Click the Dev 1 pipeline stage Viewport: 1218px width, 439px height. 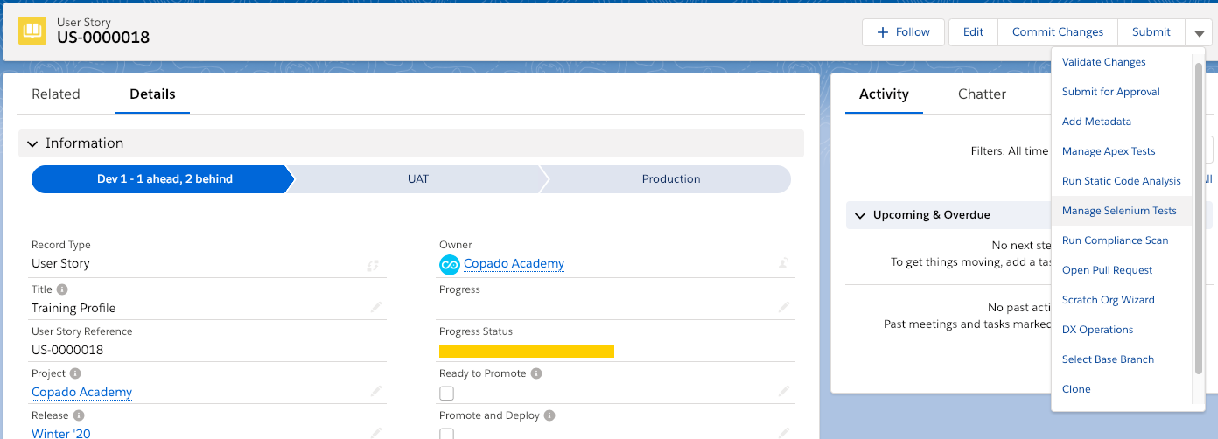coord(163,179)
